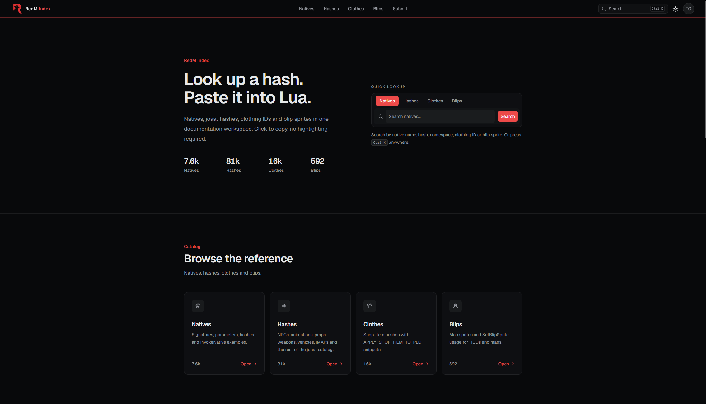Click the map pin icon on Blips card
The width and height of the screenshot is (706, 404).
pyautogui.click(x=456, y=306)
